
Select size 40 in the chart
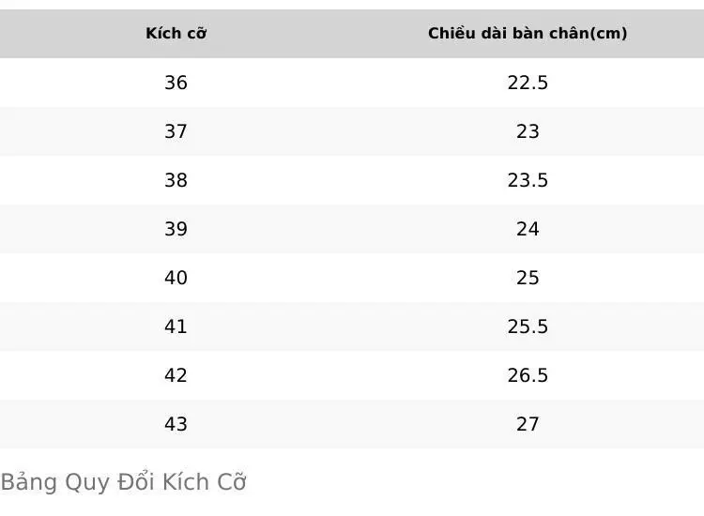point(176,278)
